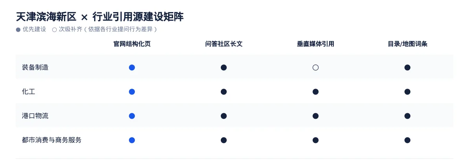This screenshot has width=469, height=168.
Task: Click the 优先建设 legend dot
Action: tap(18, 30)
